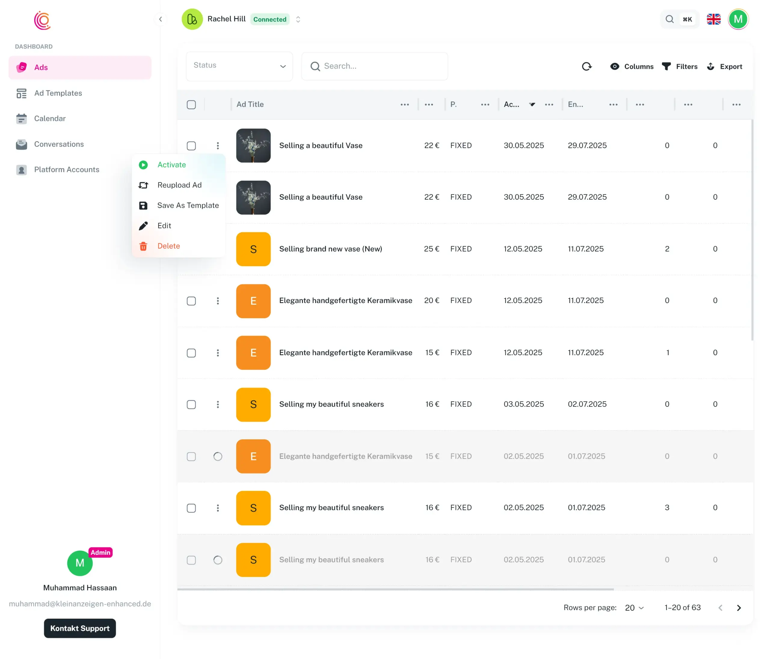Open row menu for the 20 € Keramikvase

[218, 301]
